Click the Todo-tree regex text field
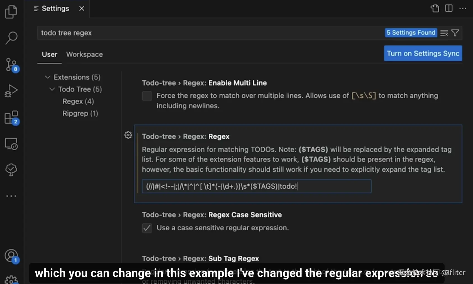Screen dimensions: 473x284 [256, 186]
